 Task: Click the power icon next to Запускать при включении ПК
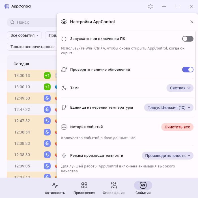64,39
